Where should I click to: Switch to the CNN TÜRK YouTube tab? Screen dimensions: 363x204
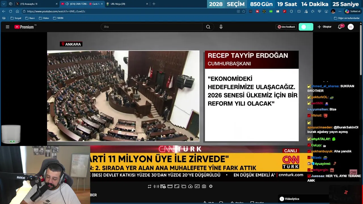point(82,4)
